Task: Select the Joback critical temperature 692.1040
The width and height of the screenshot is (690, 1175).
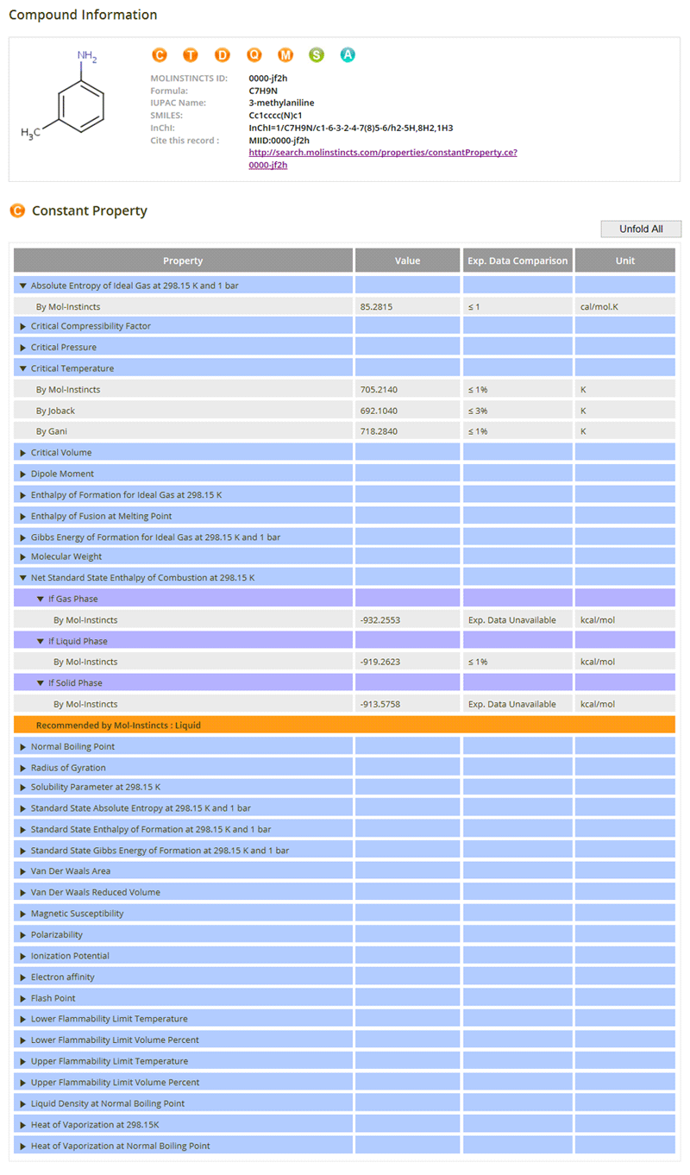Action: (x=379, y=411)
